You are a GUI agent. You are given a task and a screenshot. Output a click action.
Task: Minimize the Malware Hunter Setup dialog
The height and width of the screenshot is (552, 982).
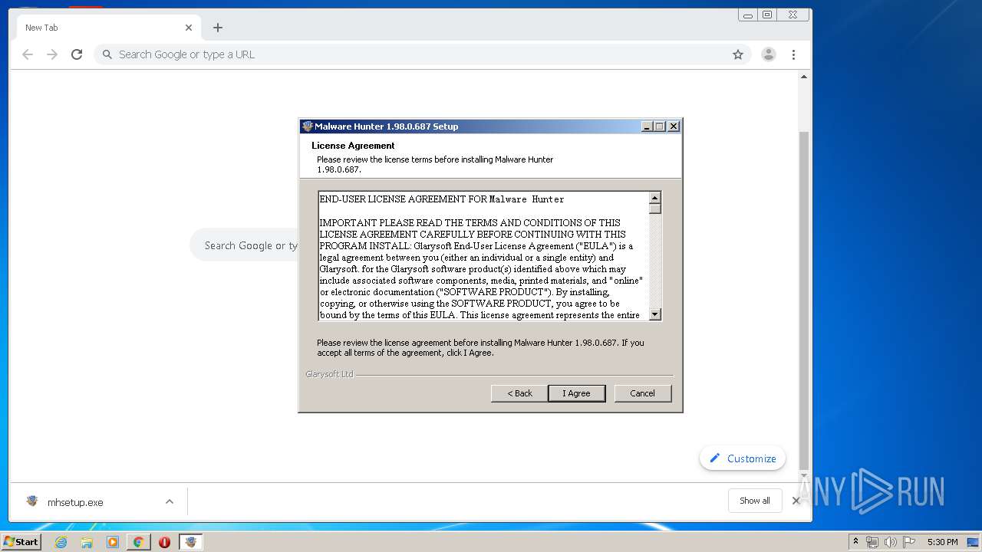[x=647, y=127]
